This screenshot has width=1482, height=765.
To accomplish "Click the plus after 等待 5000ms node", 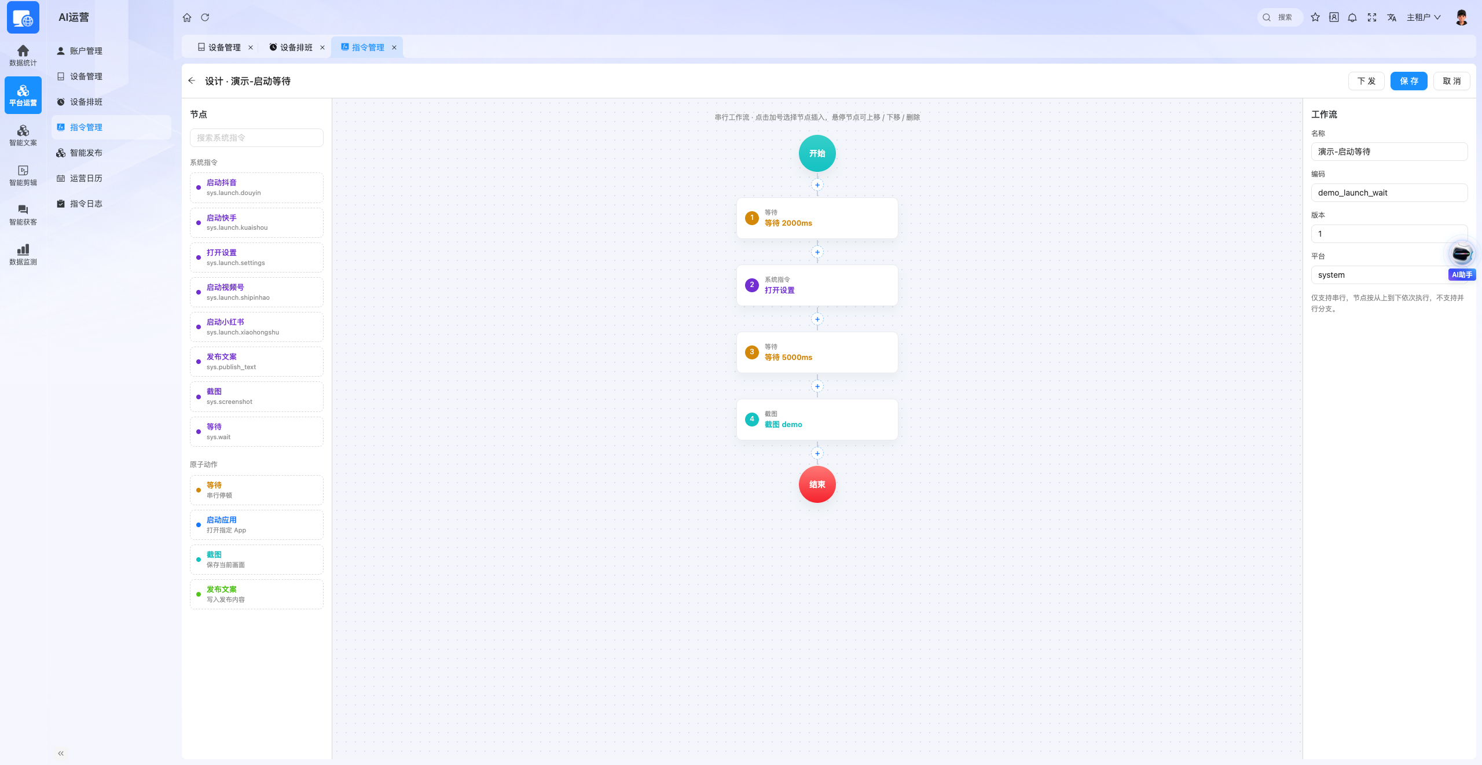I will 817,387.
